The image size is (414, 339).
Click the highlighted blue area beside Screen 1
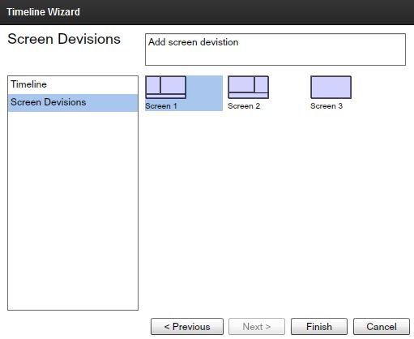point(204,93)
